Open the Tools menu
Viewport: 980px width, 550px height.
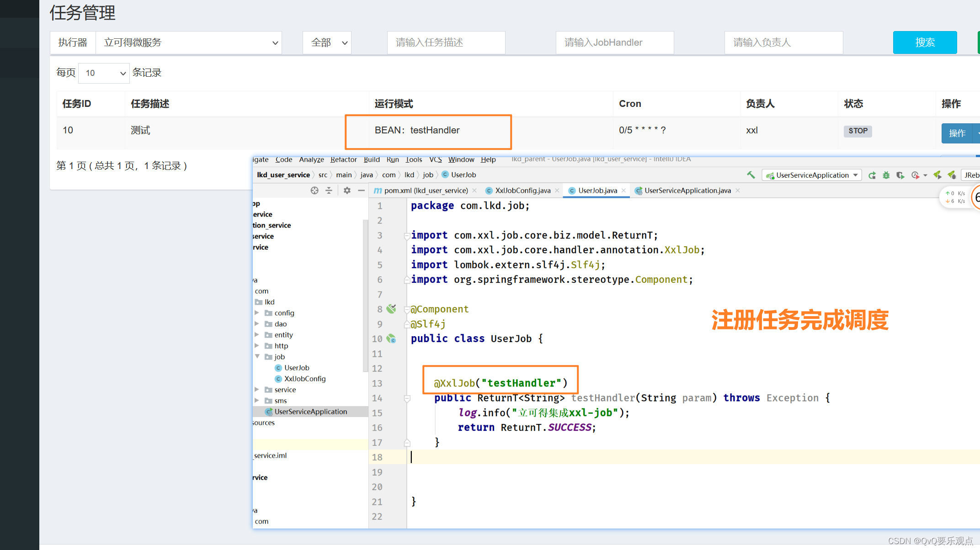click(414, 159)
